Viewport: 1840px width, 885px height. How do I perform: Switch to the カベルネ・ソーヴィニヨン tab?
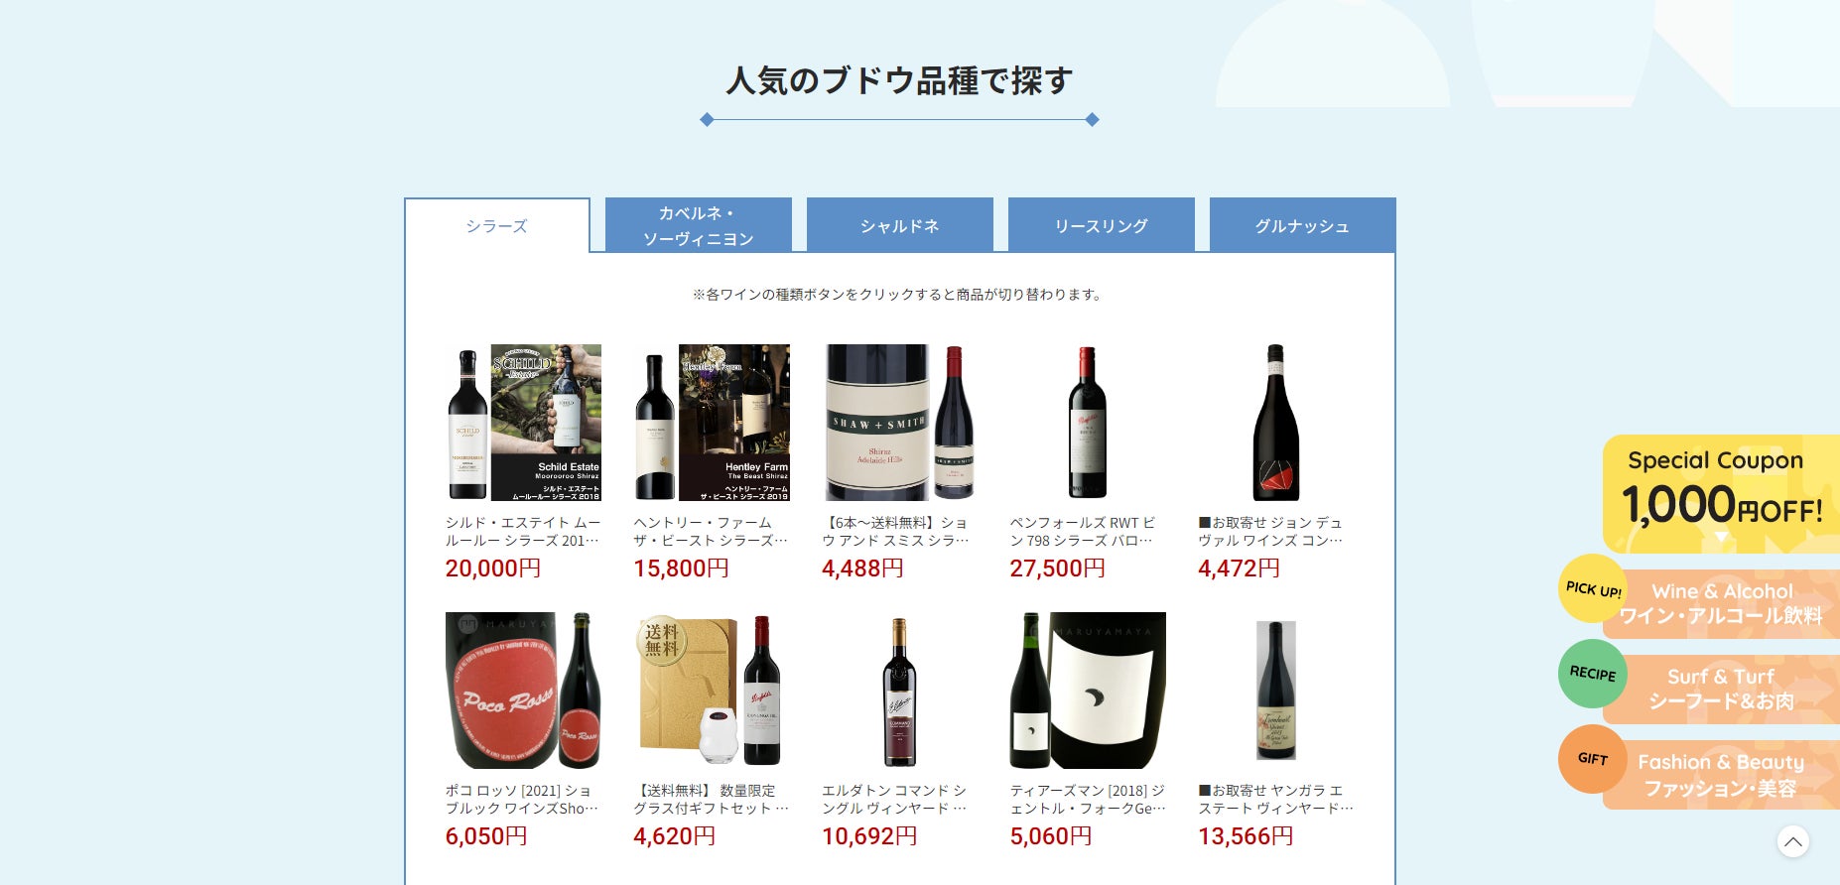[699, 225]
